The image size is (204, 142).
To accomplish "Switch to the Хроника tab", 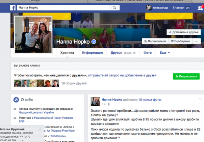I will (67, 52).
